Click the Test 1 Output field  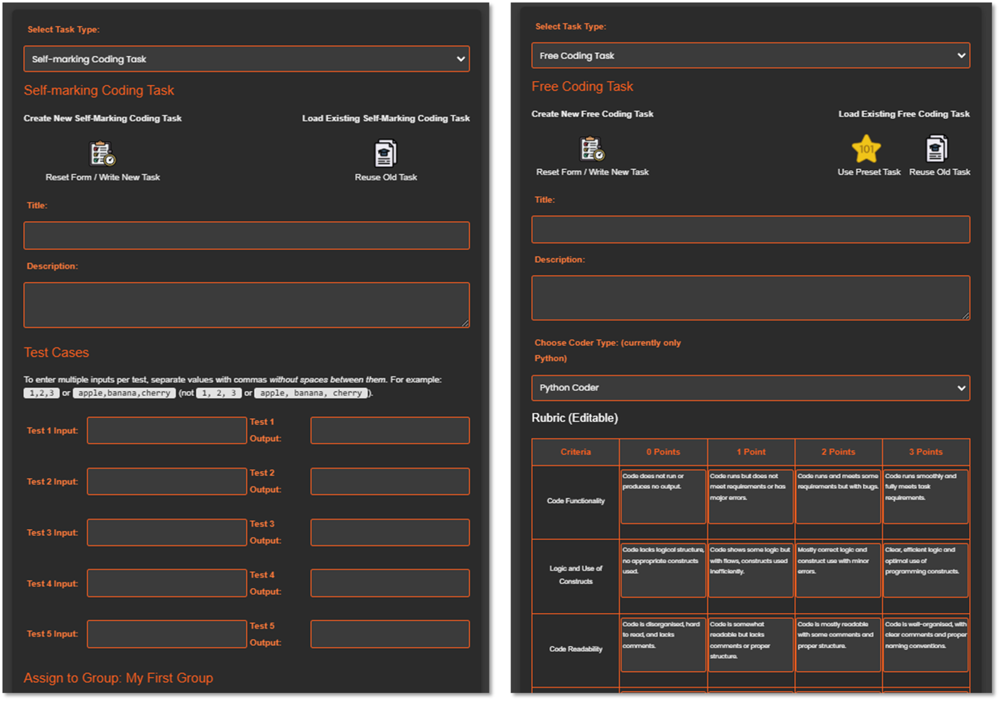tap(390, 431)
